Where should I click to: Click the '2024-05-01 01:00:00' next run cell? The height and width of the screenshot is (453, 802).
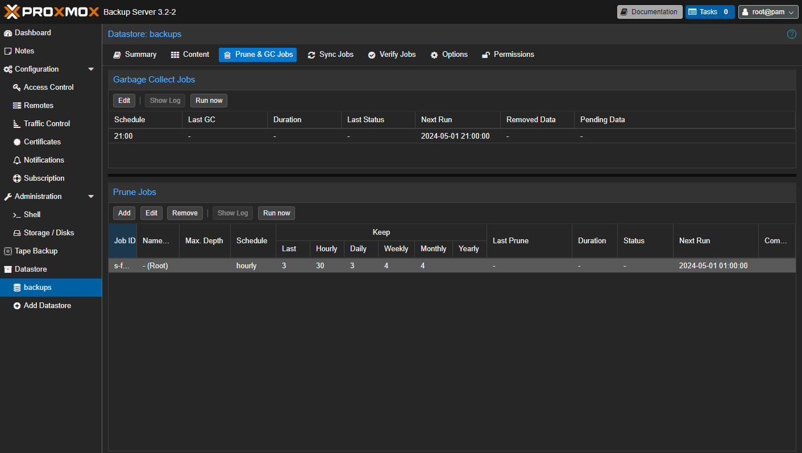point(716,266)
